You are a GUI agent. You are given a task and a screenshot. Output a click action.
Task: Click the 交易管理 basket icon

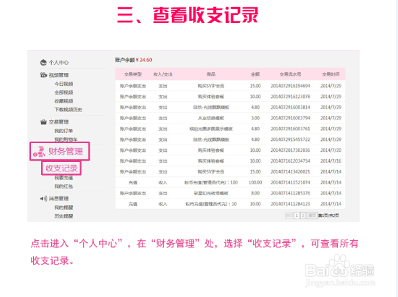pos(43,122)
